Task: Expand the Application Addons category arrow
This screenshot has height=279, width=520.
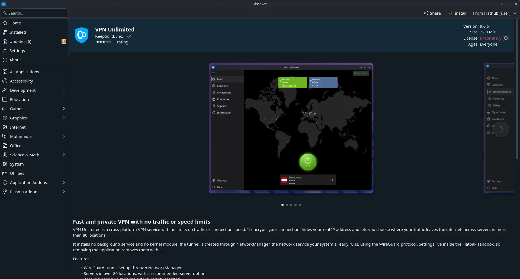Action: point(64,182)
